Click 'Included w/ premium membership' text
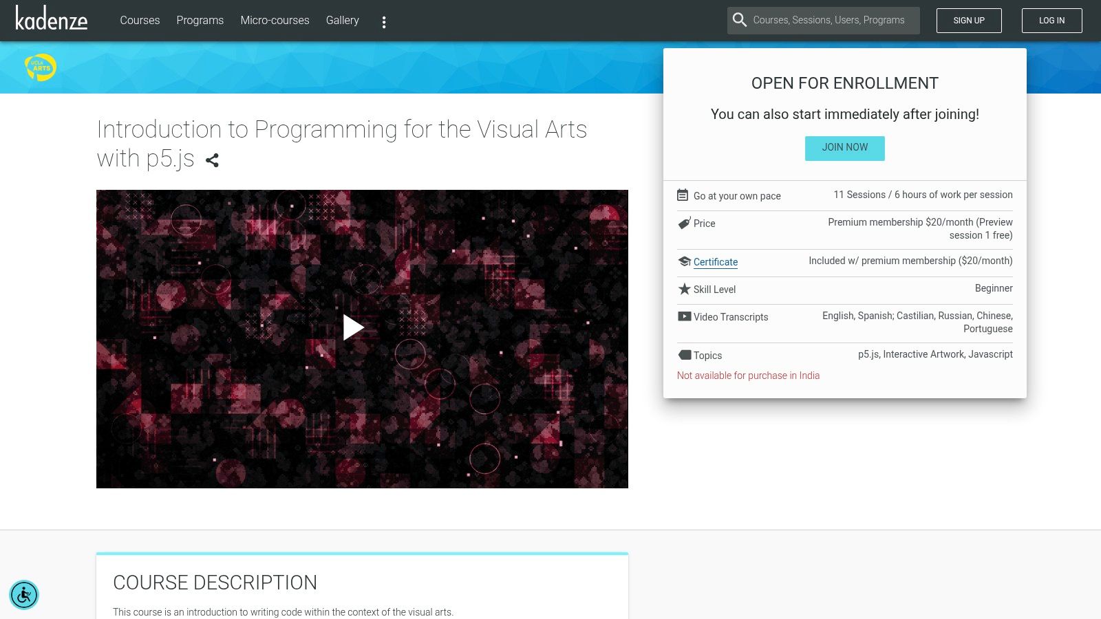Viewport: 1101px width, 619px height. coord(910,261)
